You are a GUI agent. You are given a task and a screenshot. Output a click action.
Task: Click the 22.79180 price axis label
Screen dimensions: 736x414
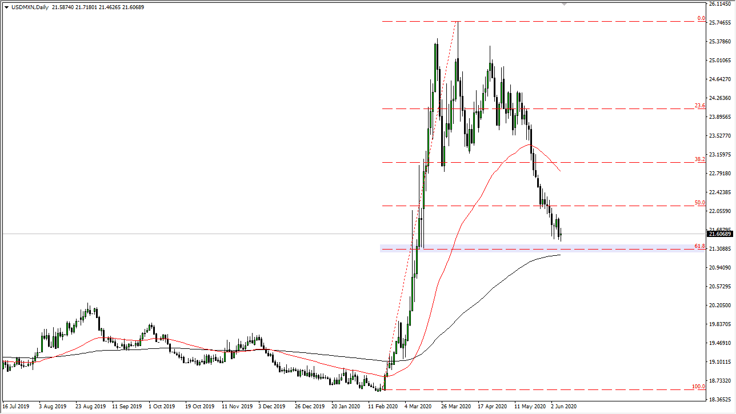click(x=719, y=174)
